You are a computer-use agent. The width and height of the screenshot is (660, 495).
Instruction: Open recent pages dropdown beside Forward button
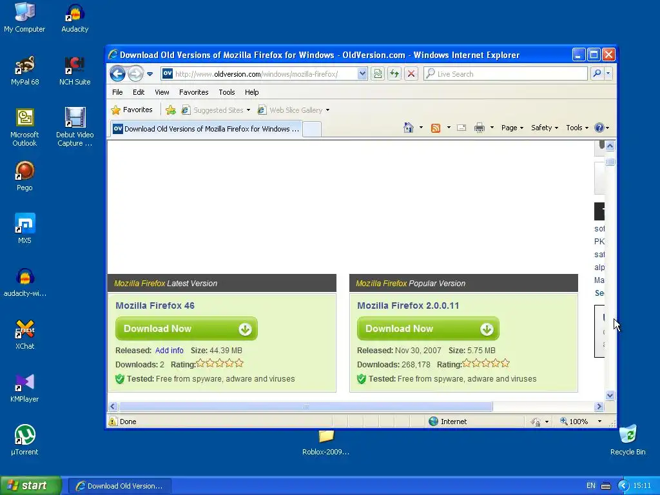click(x=150, y=74)
